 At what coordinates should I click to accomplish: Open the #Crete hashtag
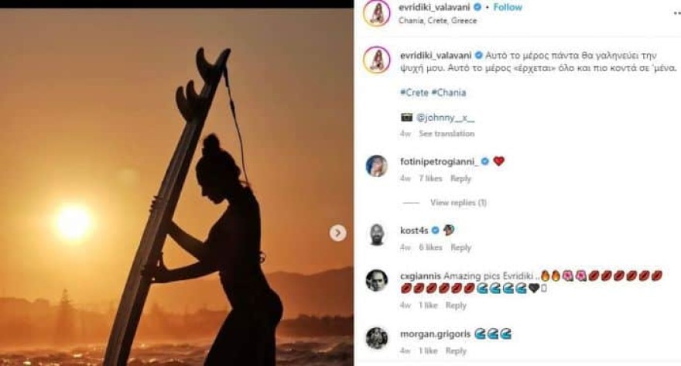pyautogui.click(x=414, y=93)
